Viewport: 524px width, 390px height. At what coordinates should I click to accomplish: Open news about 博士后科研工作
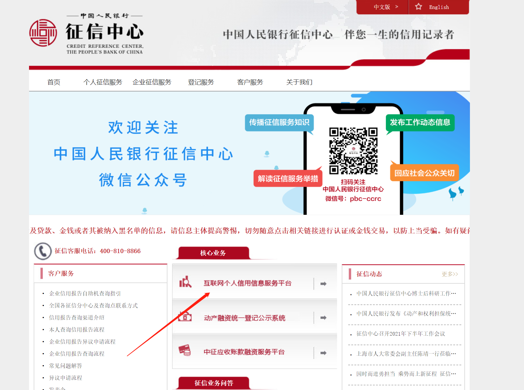pos(406,294)
